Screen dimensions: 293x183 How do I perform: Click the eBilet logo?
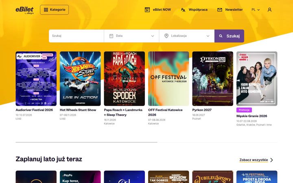pos(25,10)
